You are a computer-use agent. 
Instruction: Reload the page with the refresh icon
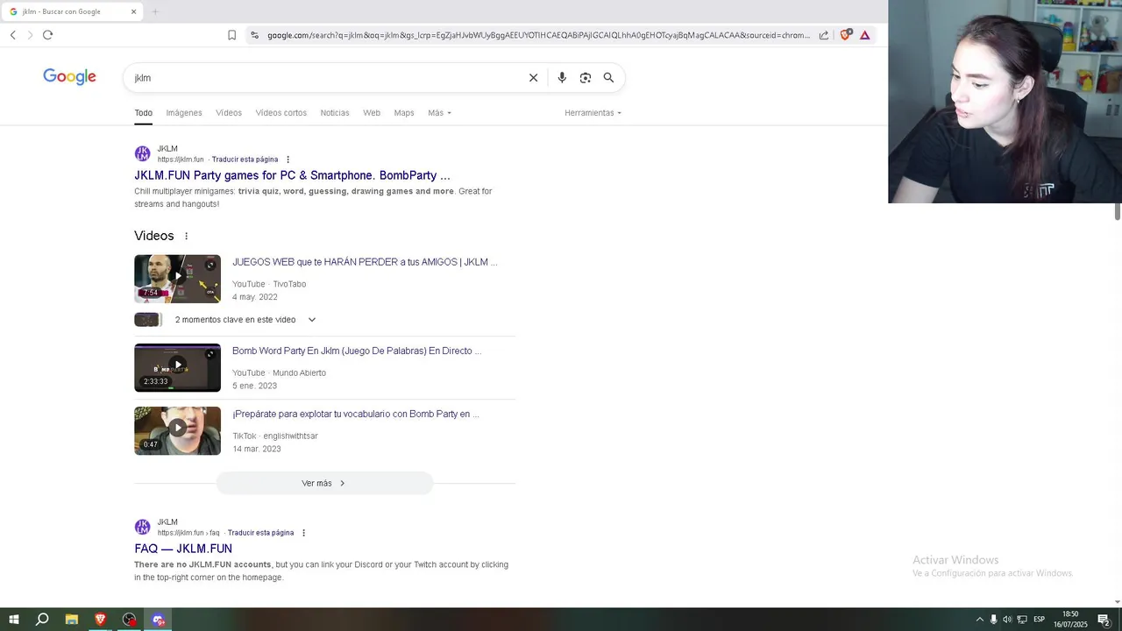(x=47, y=35)
